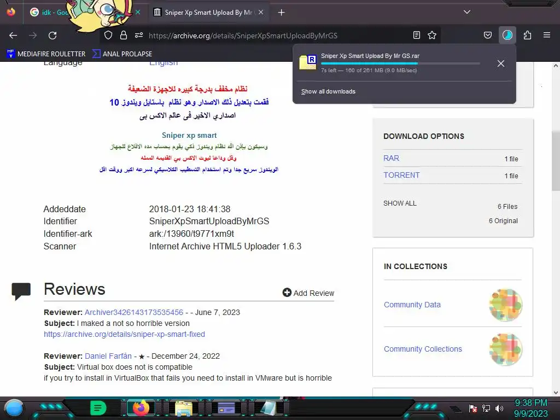Click the Sniper xp smart heading text

(189, 136)
